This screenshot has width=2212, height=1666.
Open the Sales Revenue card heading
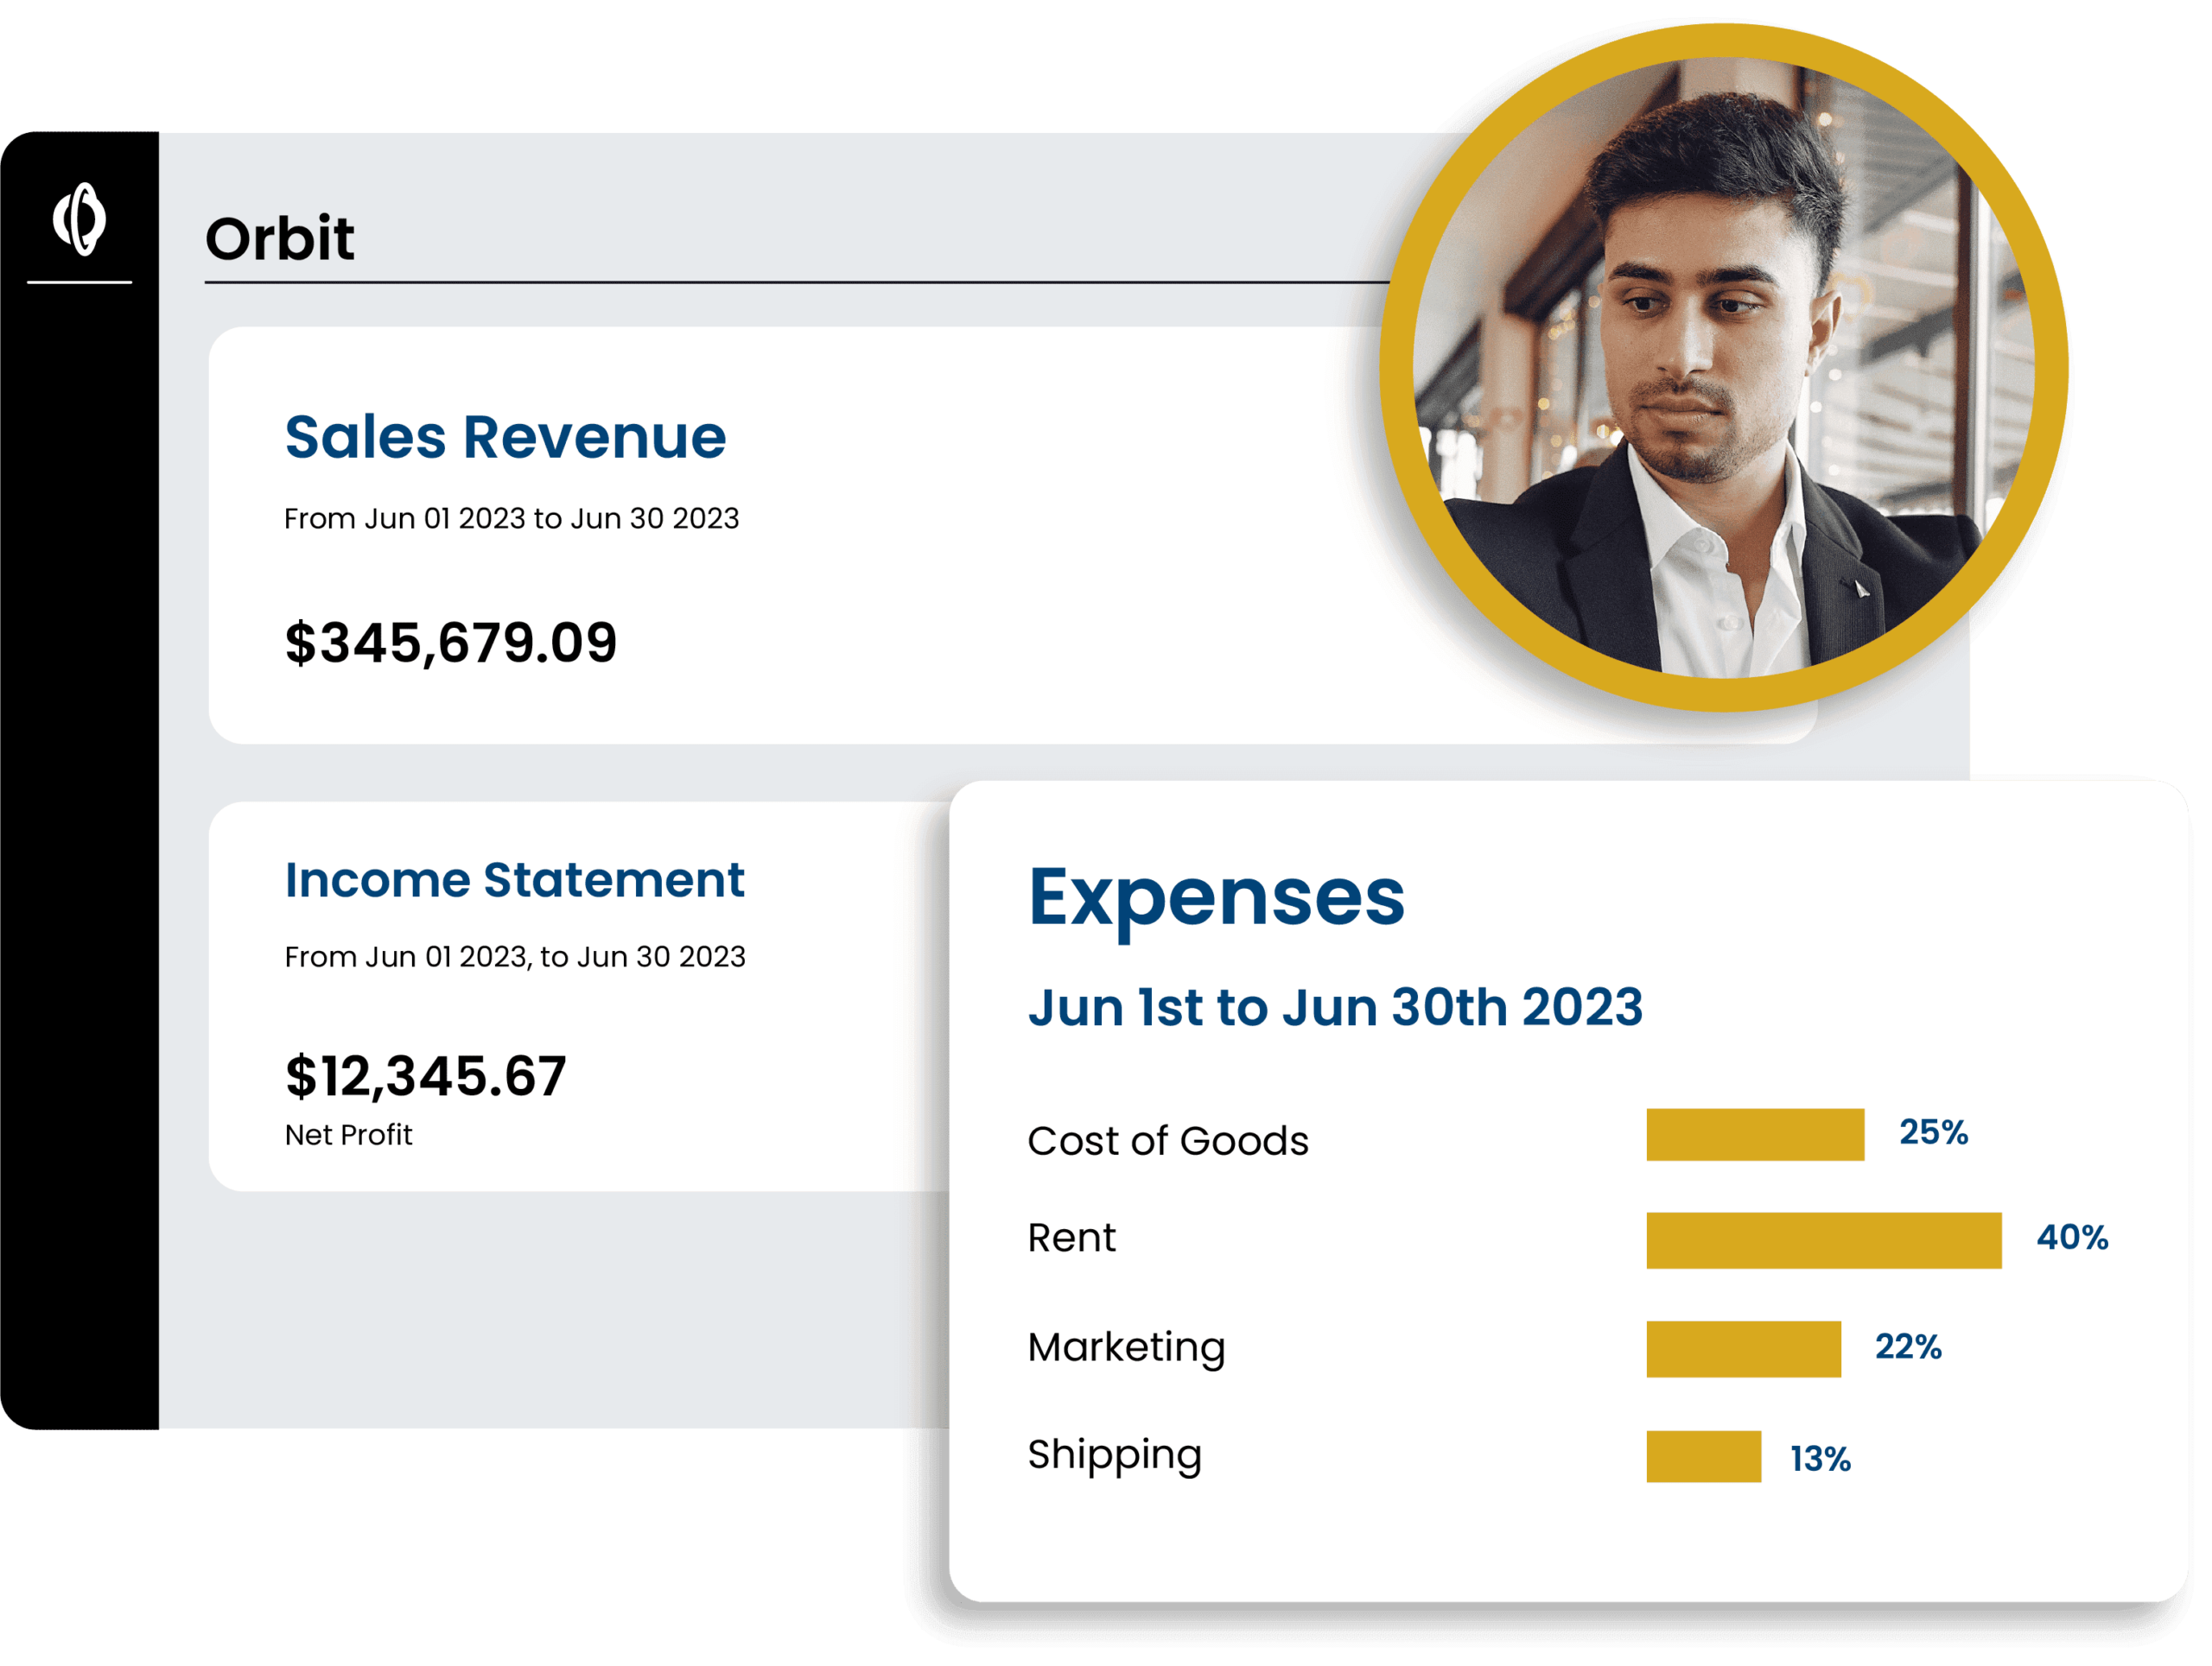coord(505,438)
